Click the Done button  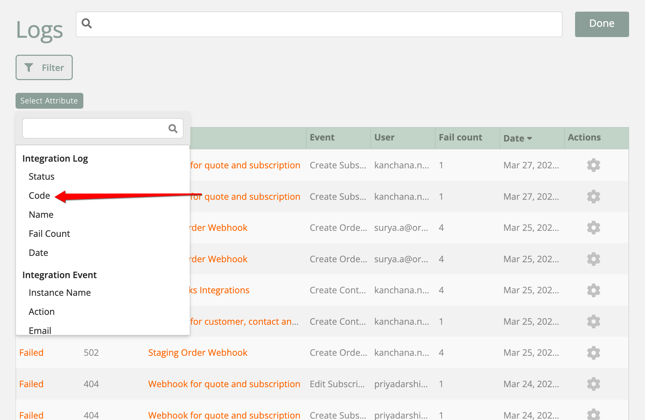602,24
